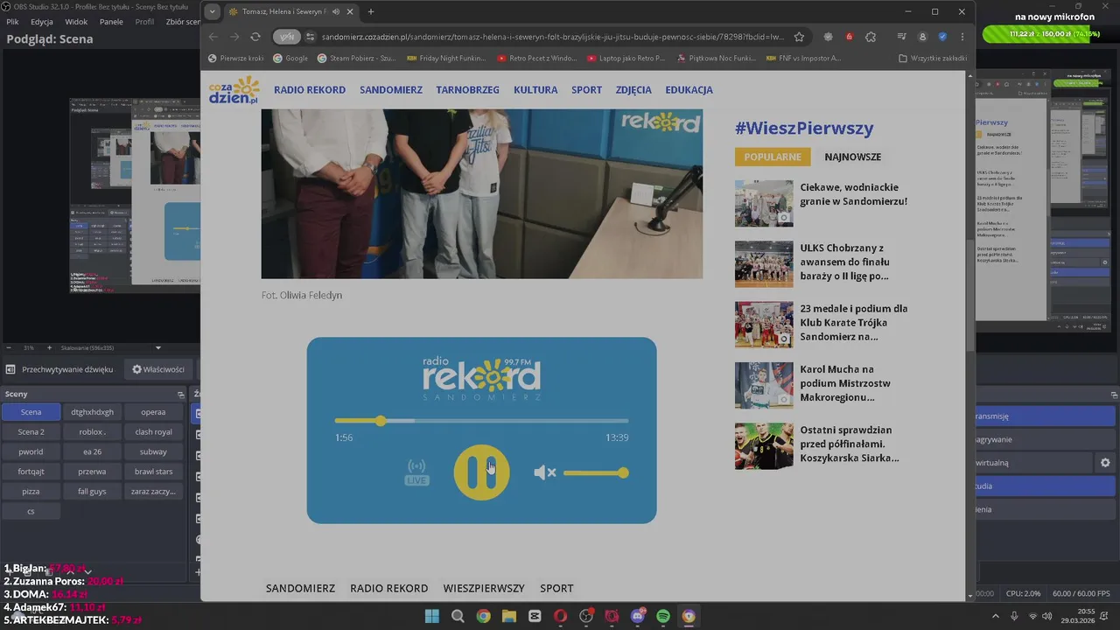Reload the page in the browser
1120x630 pixels.
[255, 37]
